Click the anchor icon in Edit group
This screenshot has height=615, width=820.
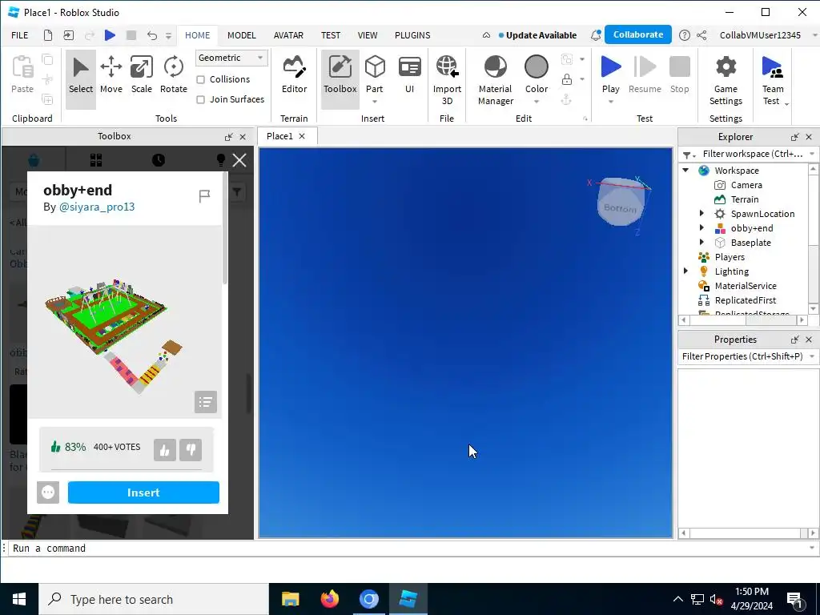click(x=566, y=99)
